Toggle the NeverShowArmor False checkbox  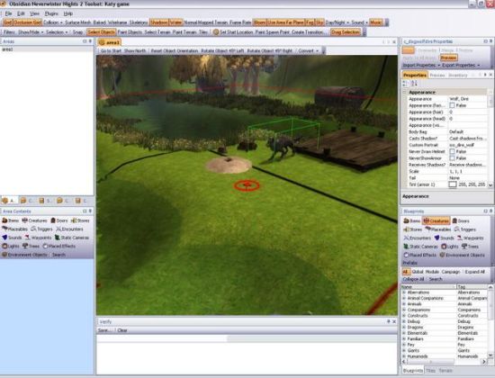[452, 158]
